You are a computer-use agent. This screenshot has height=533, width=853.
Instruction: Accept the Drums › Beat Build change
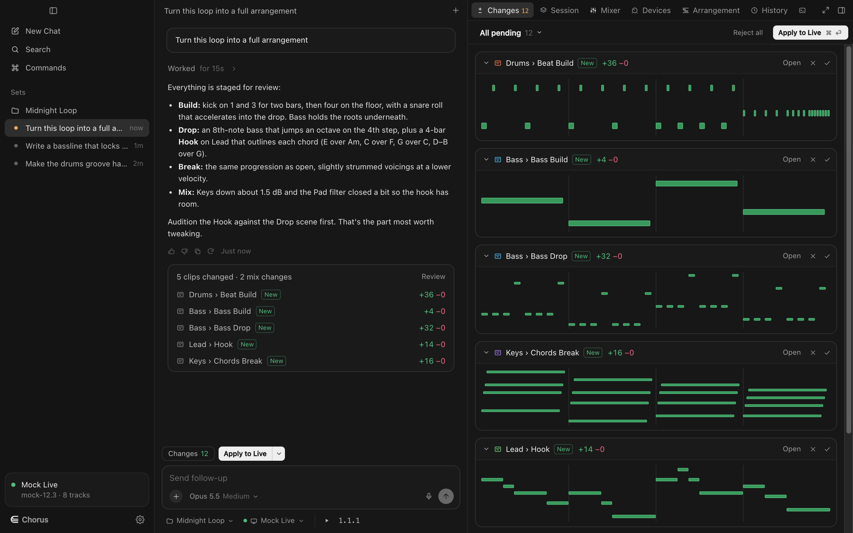827,63
